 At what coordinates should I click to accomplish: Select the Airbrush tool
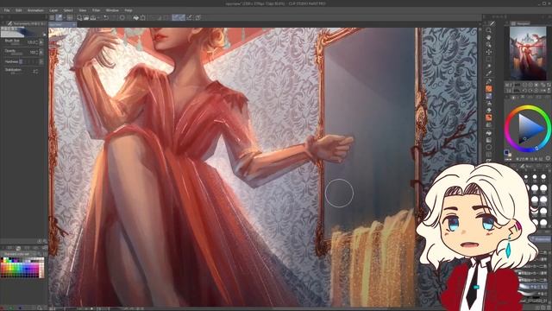click(489, 103)
